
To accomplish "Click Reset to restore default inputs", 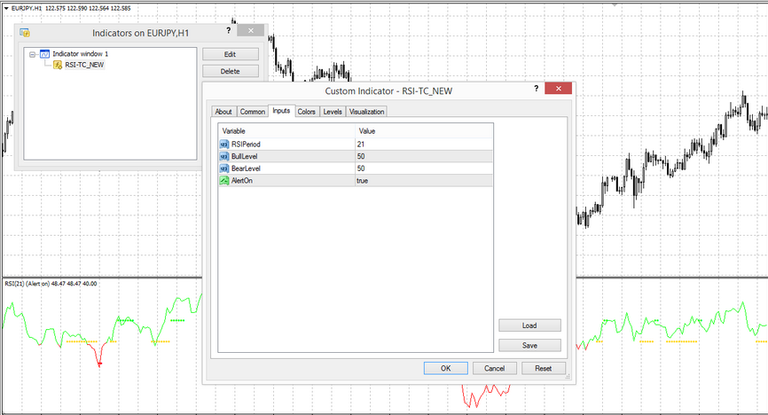I will (x=544, y=368).
